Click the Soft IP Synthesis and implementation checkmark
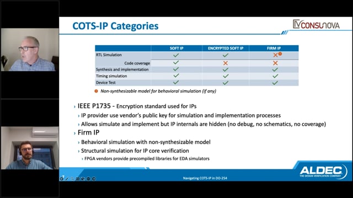 176,69
